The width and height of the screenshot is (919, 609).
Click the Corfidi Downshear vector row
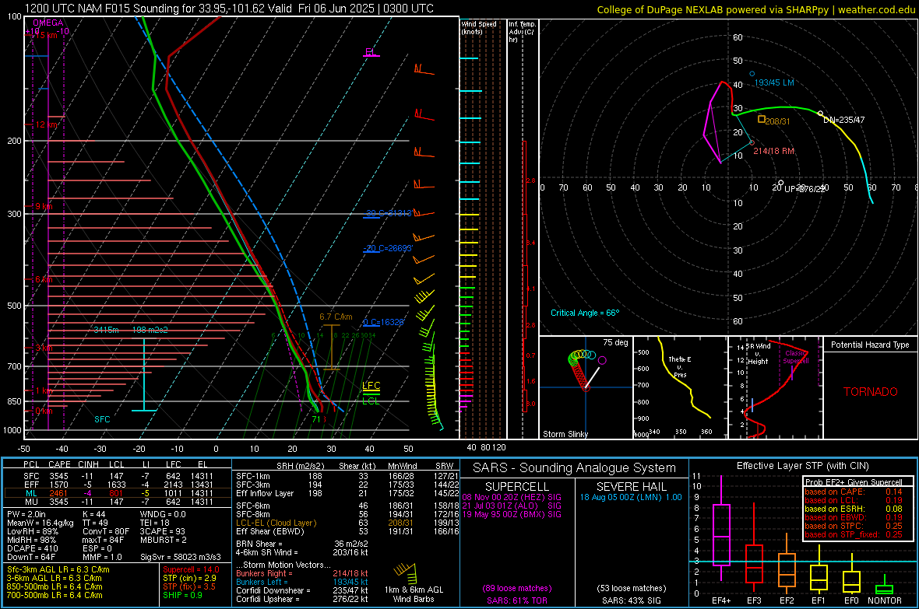302,590
